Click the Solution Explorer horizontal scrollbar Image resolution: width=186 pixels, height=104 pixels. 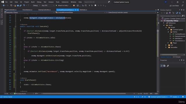169,55
